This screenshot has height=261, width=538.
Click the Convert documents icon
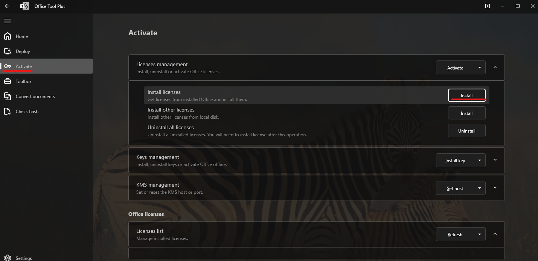click(8, 97)
